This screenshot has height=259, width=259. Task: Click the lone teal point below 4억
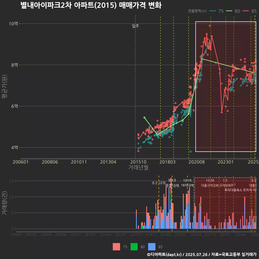pos(191,151)
